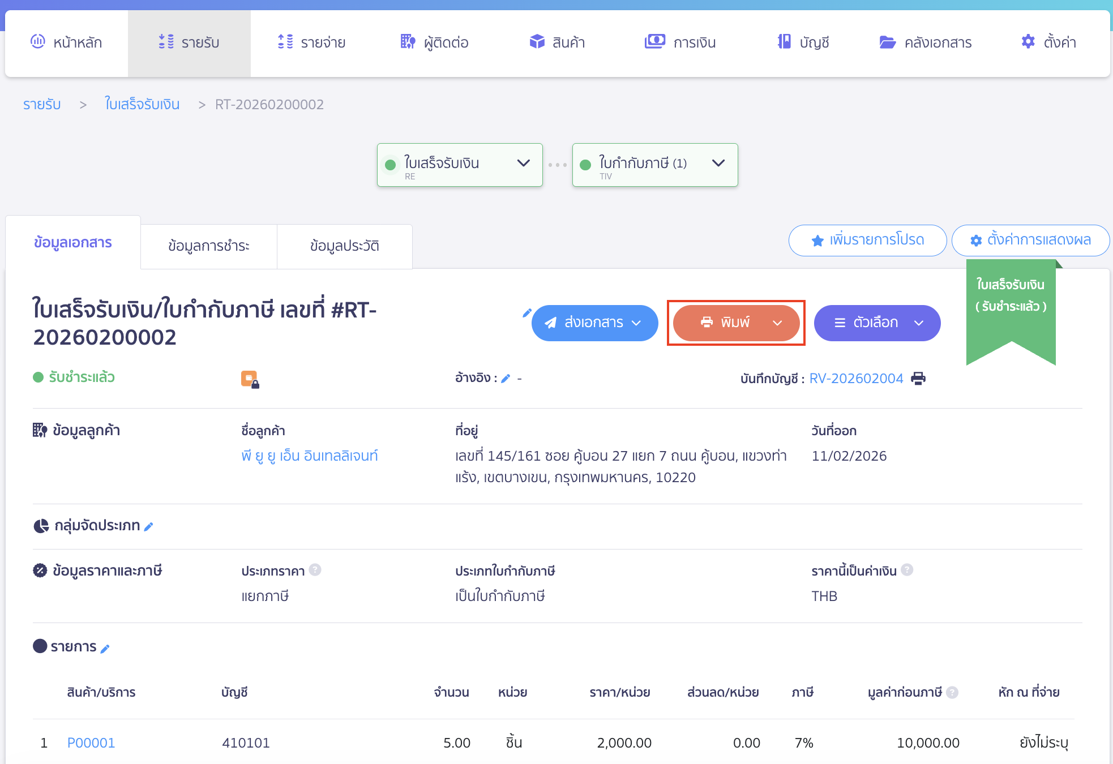Edit กลุ่มจัดประเภท via the pencil icon

pos(149,527)
